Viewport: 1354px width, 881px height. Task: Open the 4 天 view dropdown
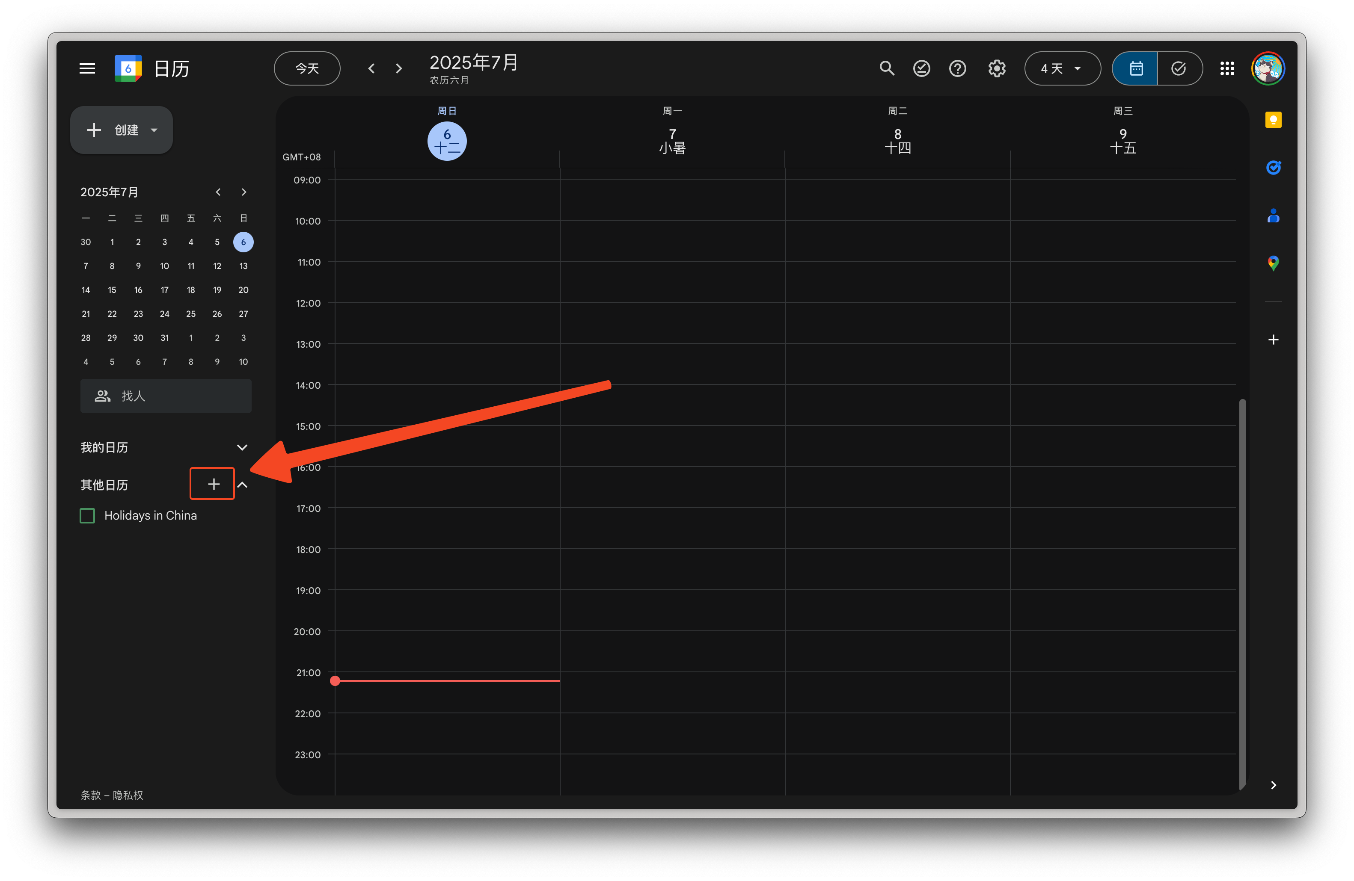1062,68
